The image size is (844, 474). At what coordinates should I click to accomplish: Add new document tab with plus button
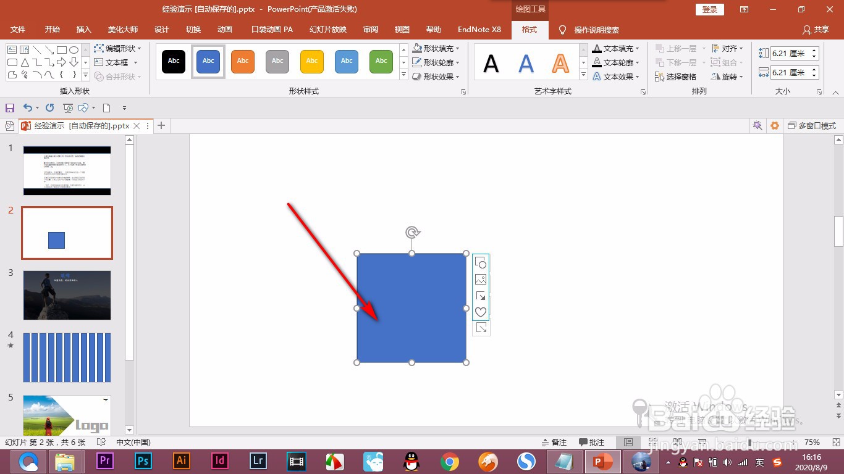pyautogui.click(x=161, y=125)
